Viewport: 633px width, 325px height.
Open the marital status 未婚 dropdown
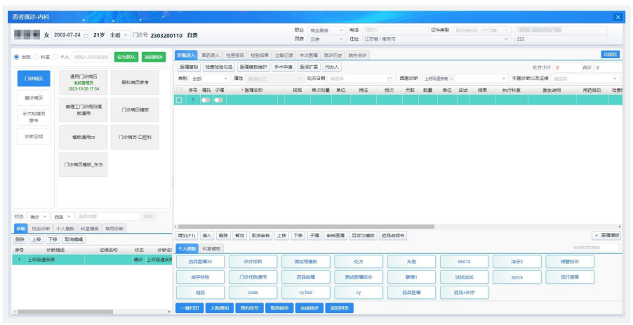tap(119, 36)
